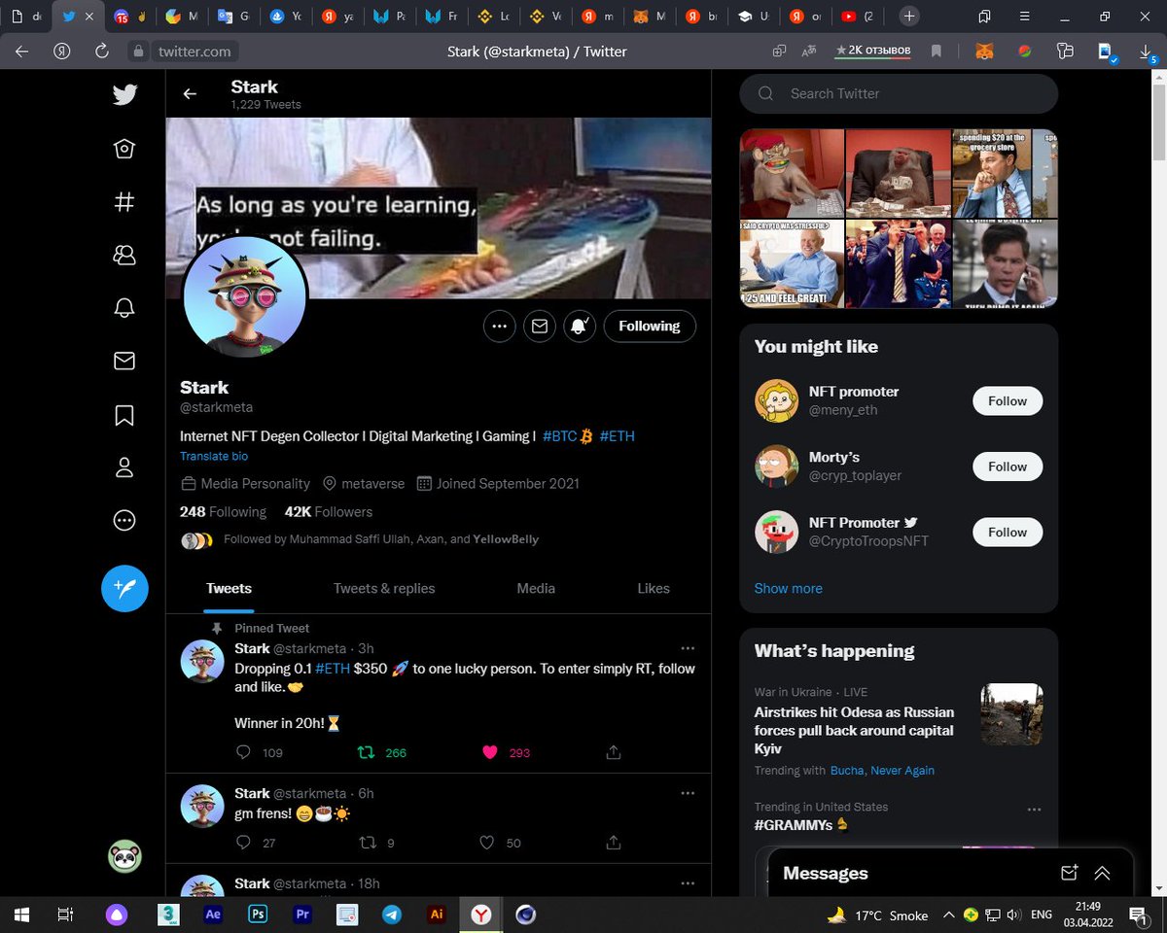Open the red monkey media thumbnail

793,173
